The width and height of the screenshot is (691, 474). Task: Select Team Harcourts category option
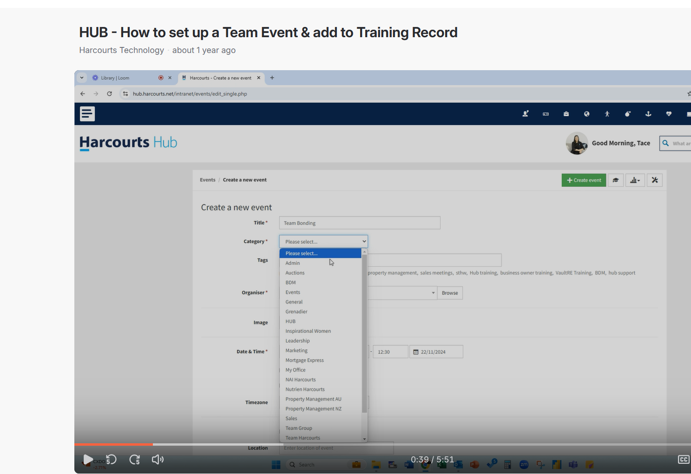(320, 438)
